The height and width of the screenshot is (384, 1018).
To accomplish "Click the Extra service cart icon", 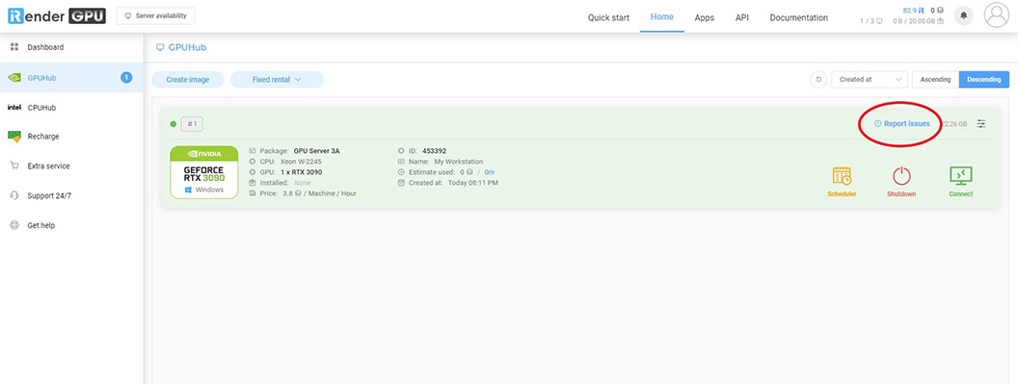I will pyautogui.click(x=14, y=166).
